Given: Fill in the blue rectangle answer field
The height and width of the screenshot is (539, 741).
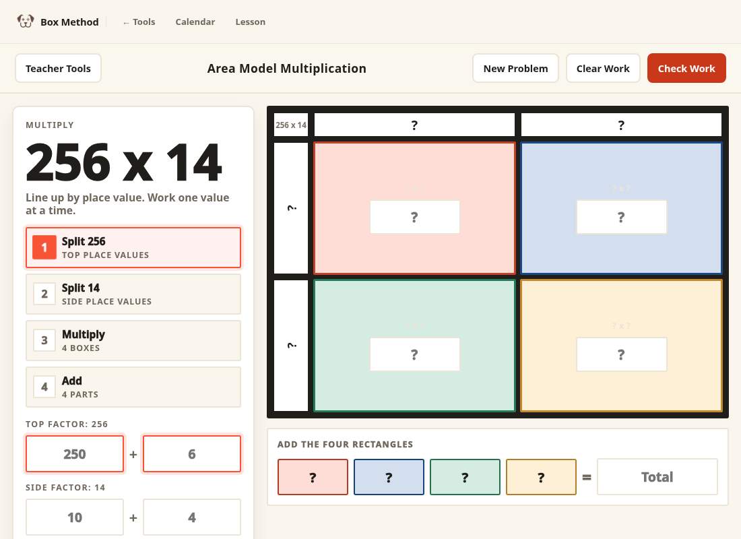Looking at the screenshot, I should pos(621,217).
